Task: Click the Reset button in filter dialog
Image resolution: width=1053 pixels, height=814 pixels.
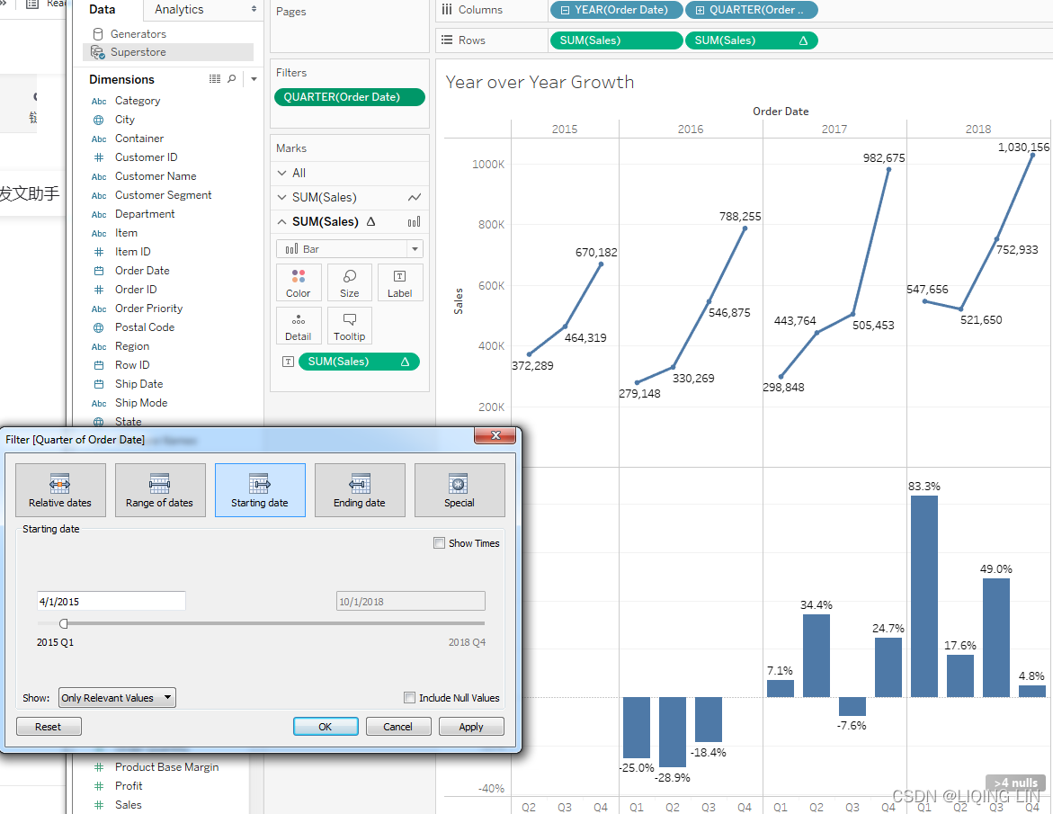Action: (x=49, y=727)
